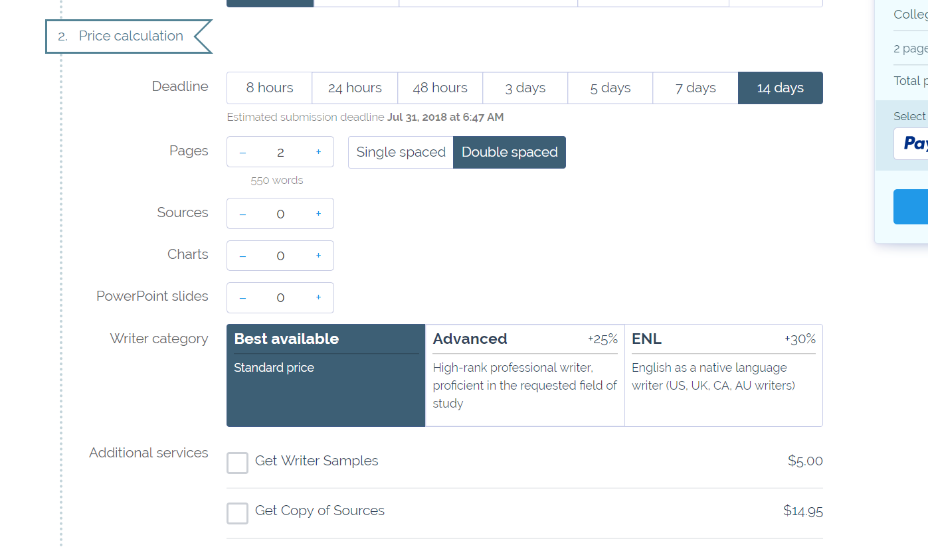928x547 pixels.
Task: Choose Double spaced option
Action: 510,152
